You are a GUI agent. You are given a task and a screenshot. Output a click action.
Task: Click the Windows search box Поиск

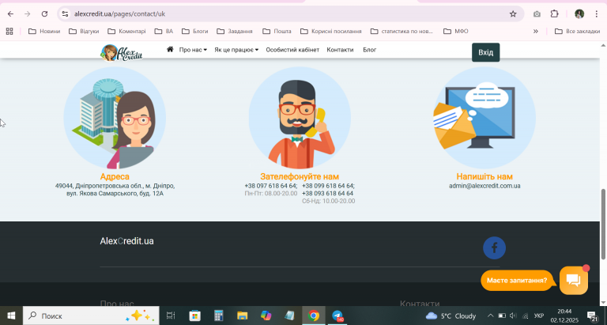coord(91,316)
